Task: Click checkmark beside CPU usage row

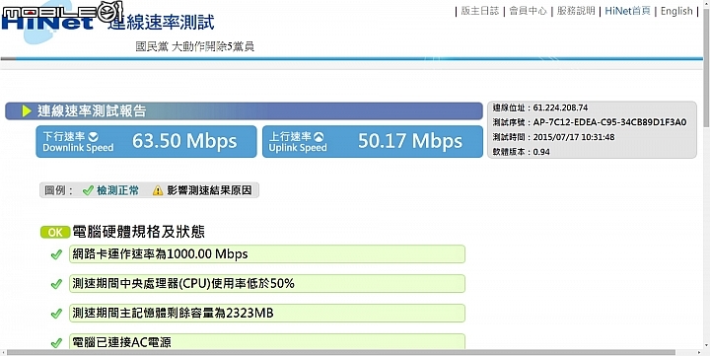Action: [x=56, y=284]
